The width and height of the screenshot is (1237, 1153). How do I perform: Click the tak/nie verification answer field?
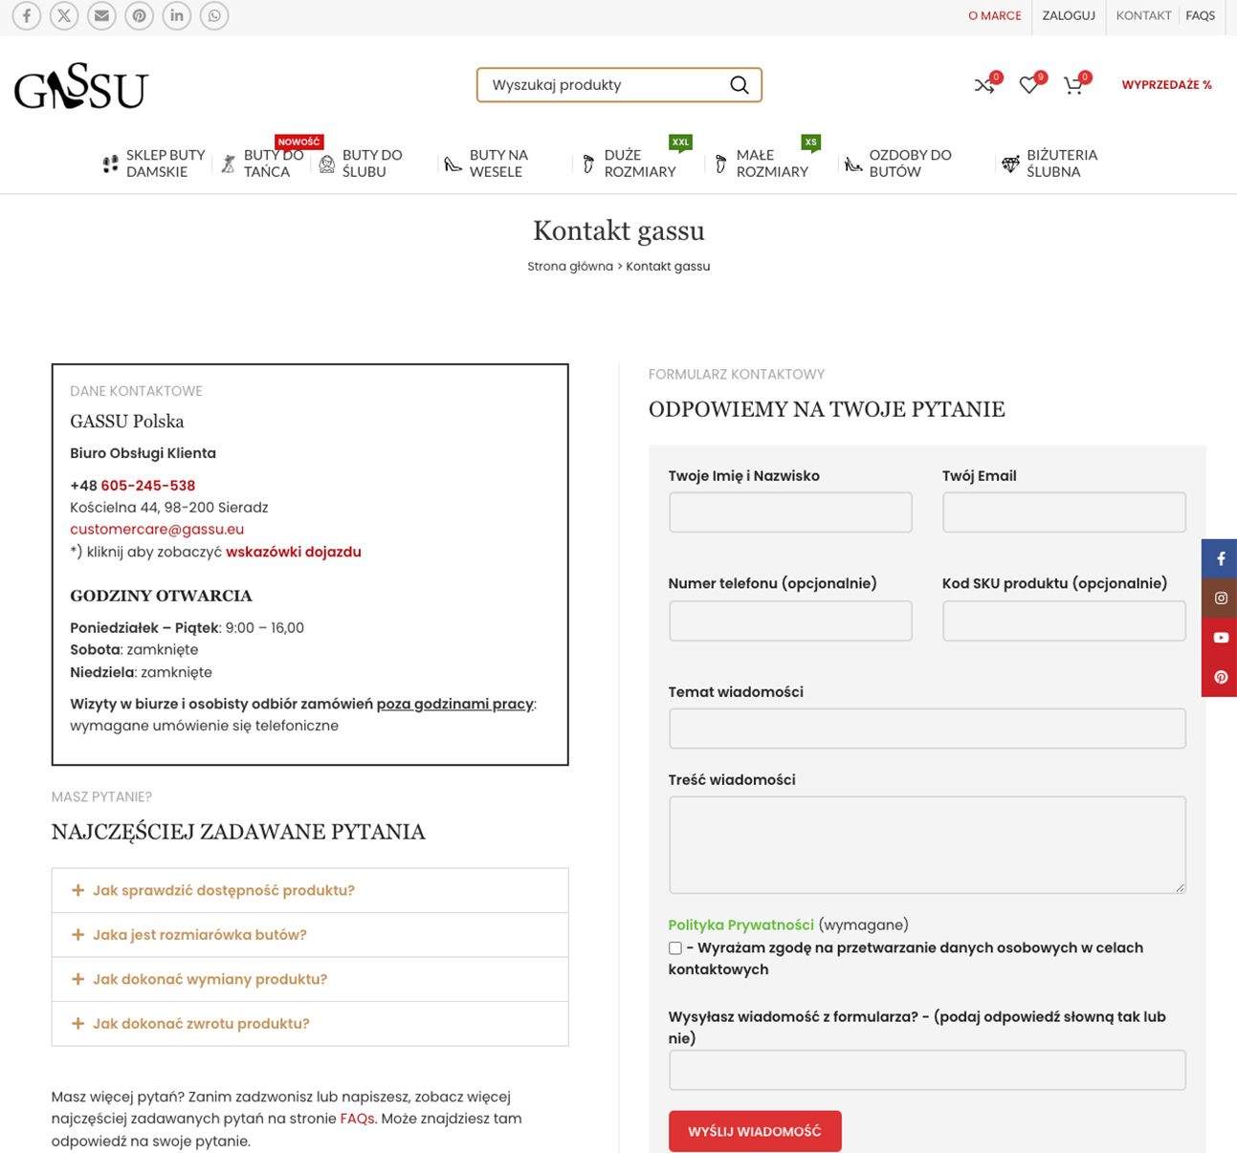pos(927,1070)
